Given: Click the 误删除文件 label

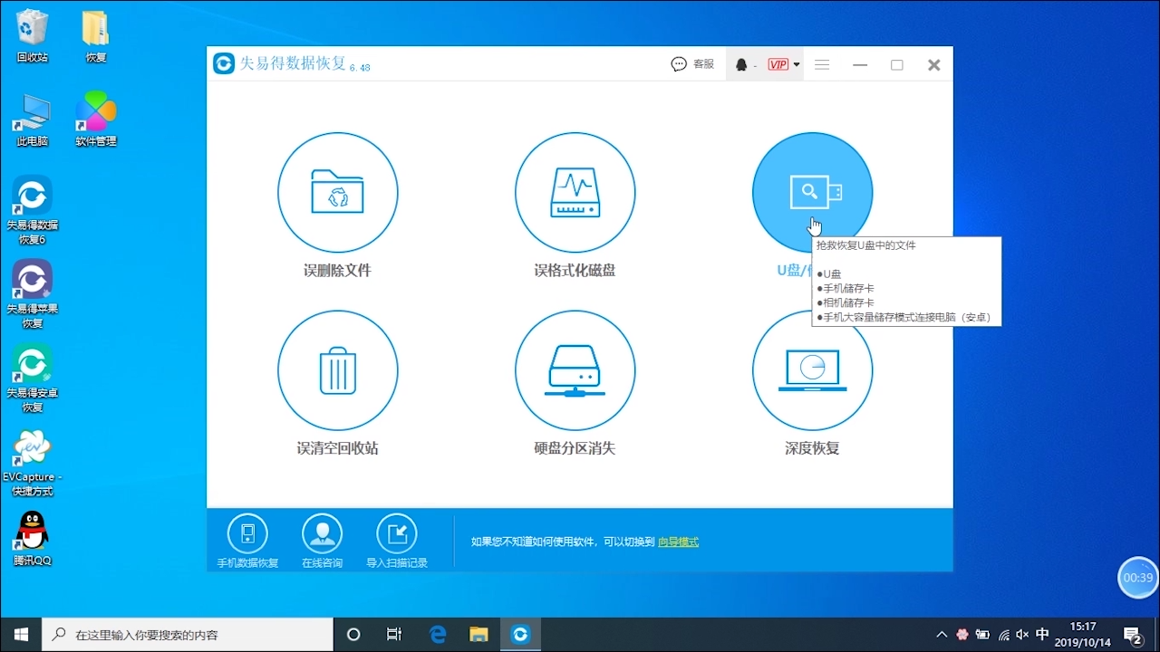Looking at the screenshot, I should 337,270.
